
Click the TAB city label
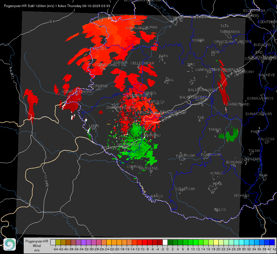click(x=201, y=118)
